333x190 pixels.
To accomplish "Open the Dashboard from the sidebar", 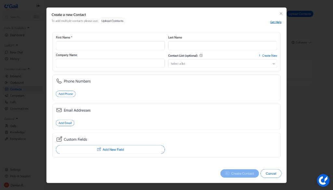I will tap(16, 35).
